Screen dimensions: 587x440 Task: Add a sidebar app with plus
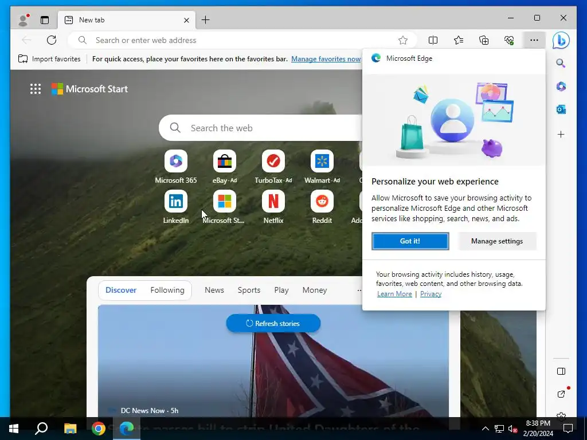[x=561, y=134]
